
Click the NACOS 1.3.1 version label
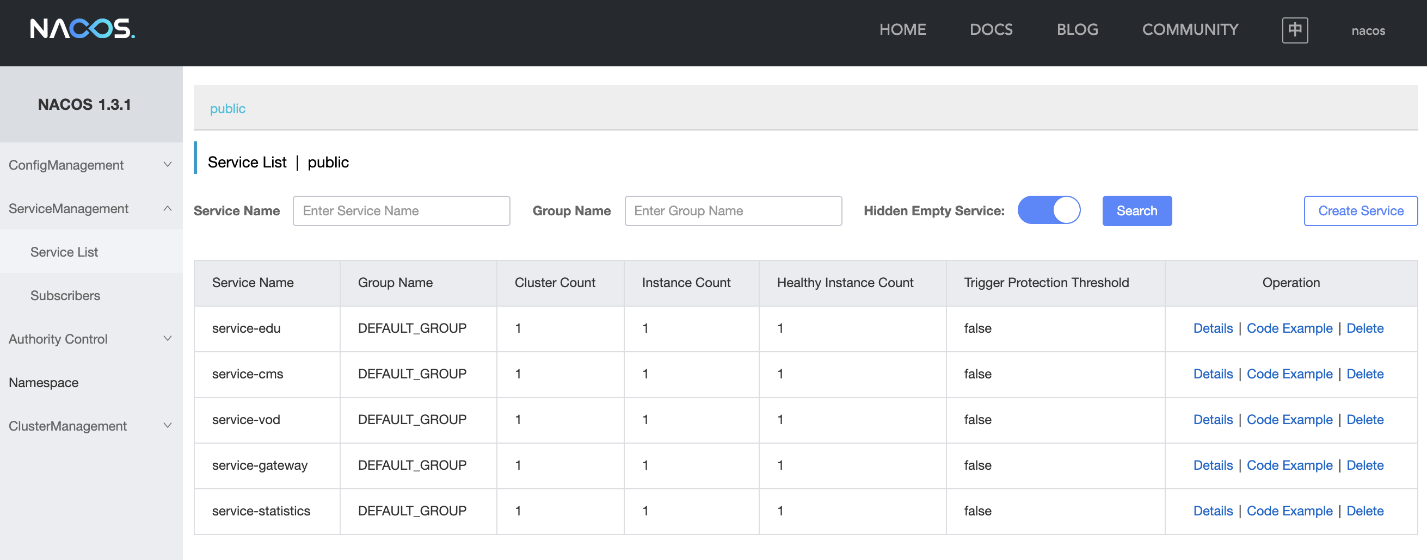(84, 104)
